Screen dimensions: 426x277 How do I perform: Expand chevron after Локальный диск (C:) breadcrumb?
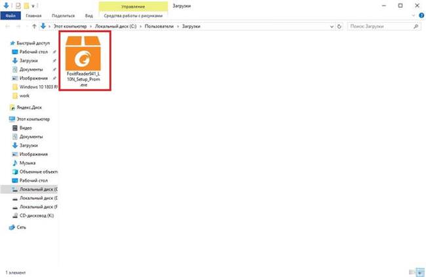coord(141,26)
